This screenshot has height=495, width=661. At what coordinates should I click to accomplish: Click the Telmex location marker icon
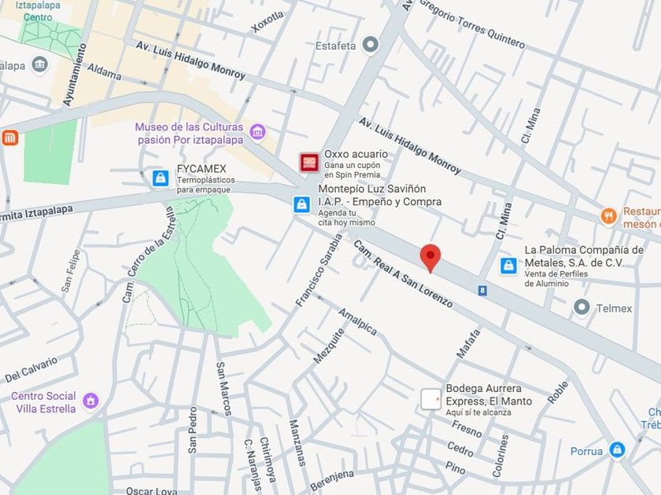click(x=582, y=307)
